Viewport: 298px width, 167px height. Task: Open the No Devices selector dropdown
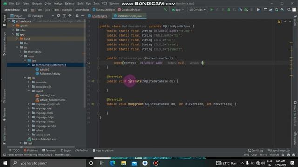tap(197, 10)
